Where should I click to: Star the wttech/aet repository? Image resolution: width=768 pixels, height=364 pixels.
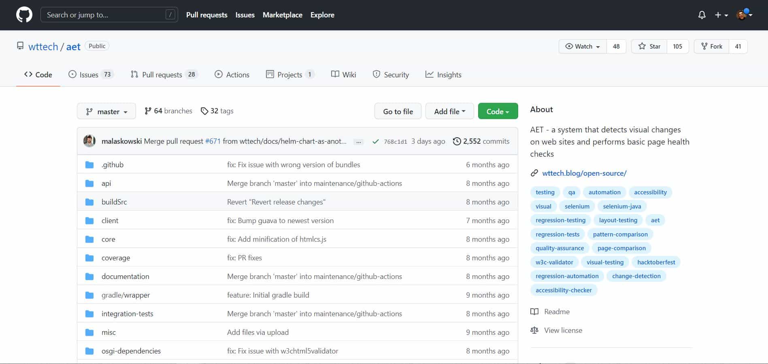tap(649, 47)
